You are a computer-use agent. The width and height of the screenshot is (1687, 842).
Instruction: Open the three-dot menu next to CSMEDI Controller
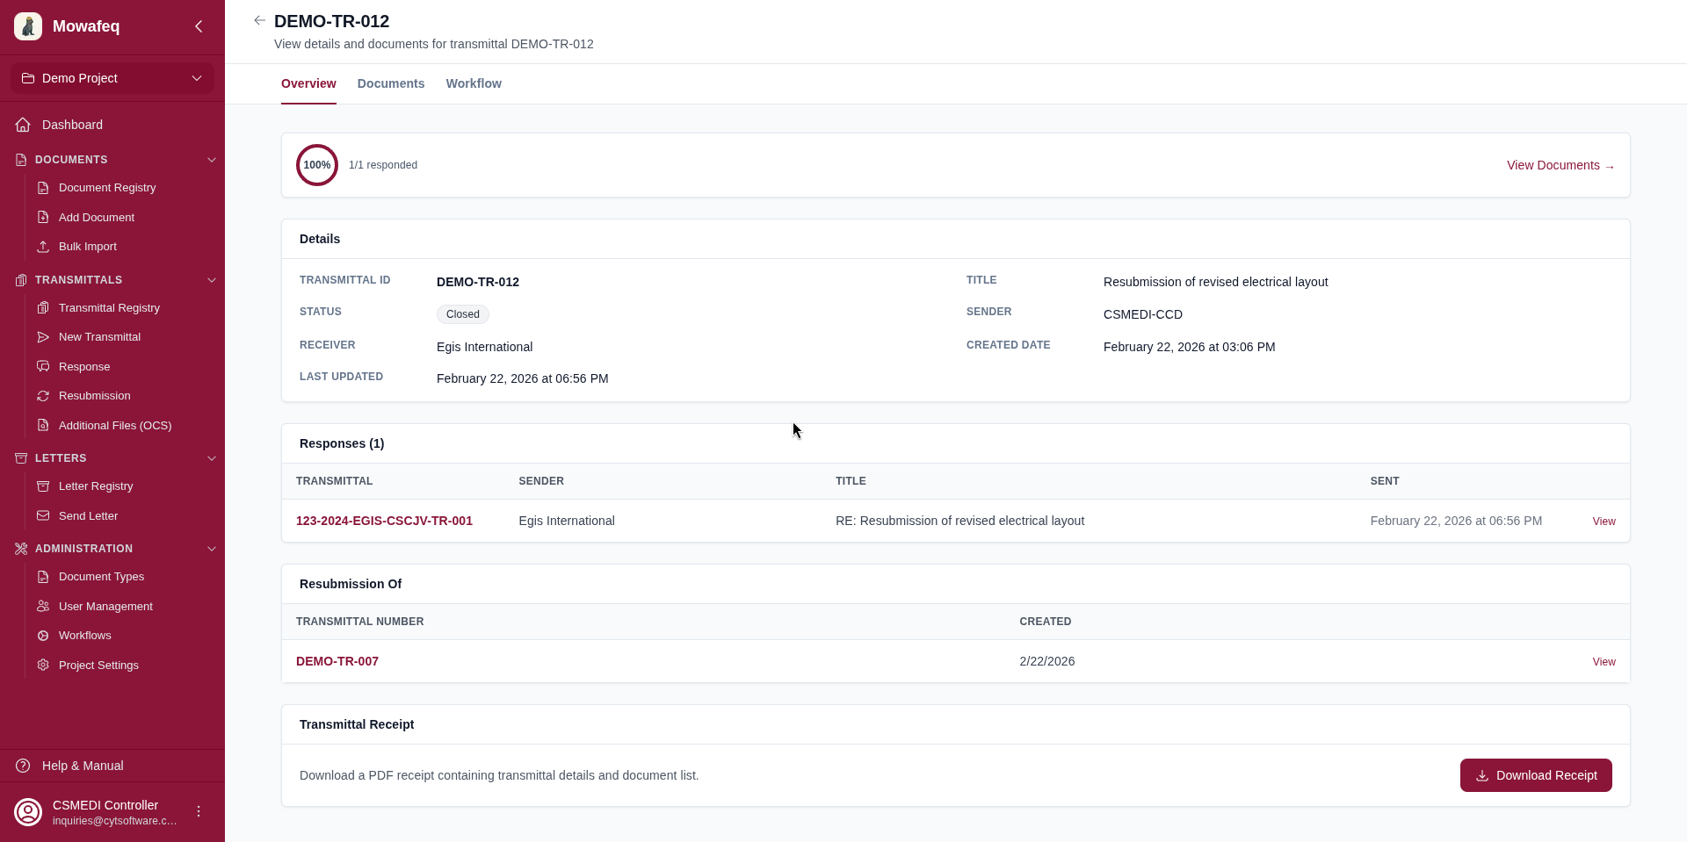point(199,812)
